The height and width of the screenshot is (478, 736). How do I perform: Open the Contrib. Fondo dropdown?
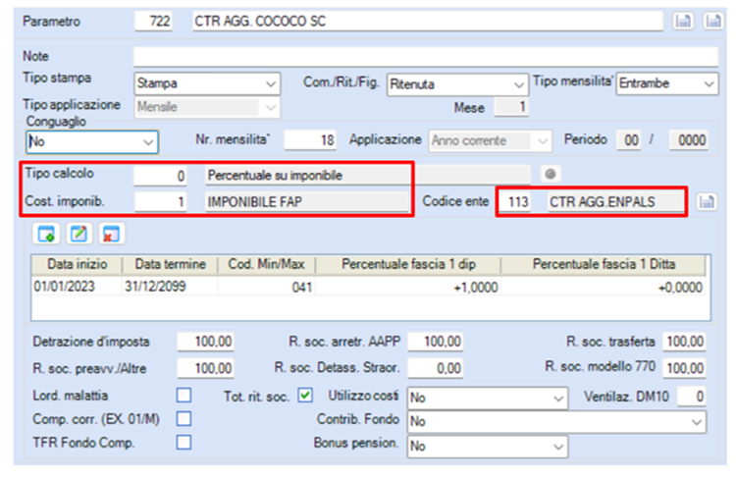tap(556, 422)
